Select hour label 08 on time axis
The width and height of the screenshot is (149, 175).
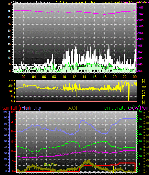tap(54, 77)
